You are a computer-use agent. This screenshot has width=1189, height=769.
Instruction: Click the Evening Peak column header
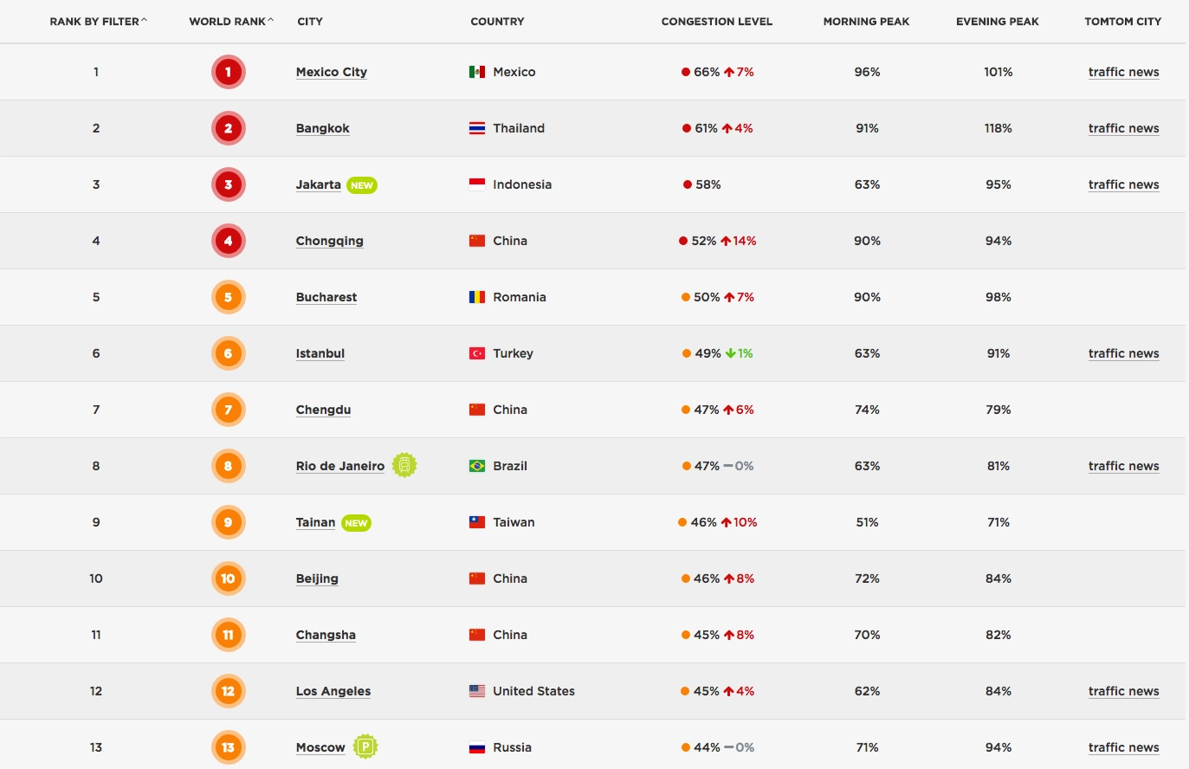(x=997, y=22)
